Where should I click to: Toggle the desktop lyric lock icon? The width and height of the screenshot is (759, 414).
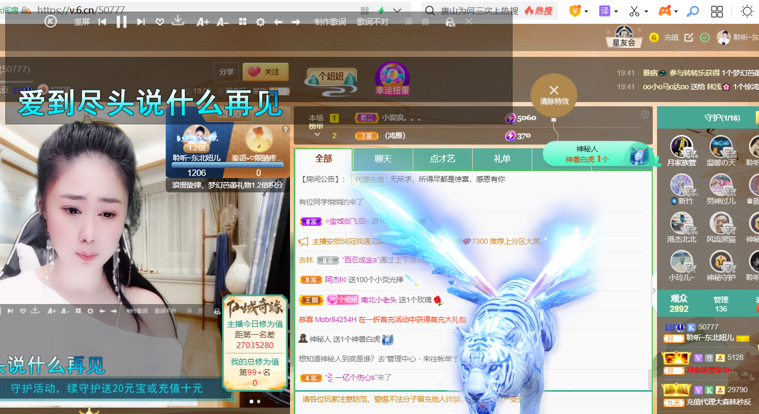pyautogui.click(x=450, y=22)
